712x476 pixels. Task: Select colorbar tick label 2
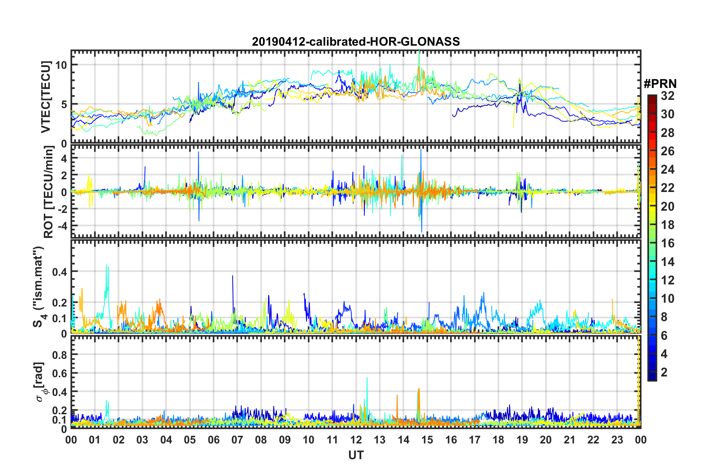pos(664,372)
